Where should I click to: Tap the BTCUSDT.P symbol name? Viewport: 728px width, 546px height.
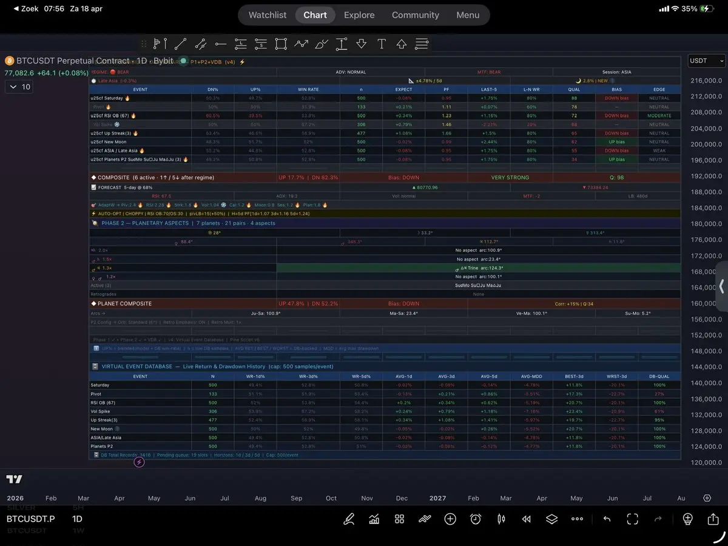tap(30, 519)
